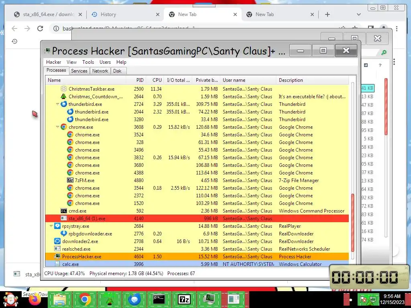411x308 pixels.
Task: Sort by the PID column header
Action: coord(136,80)
